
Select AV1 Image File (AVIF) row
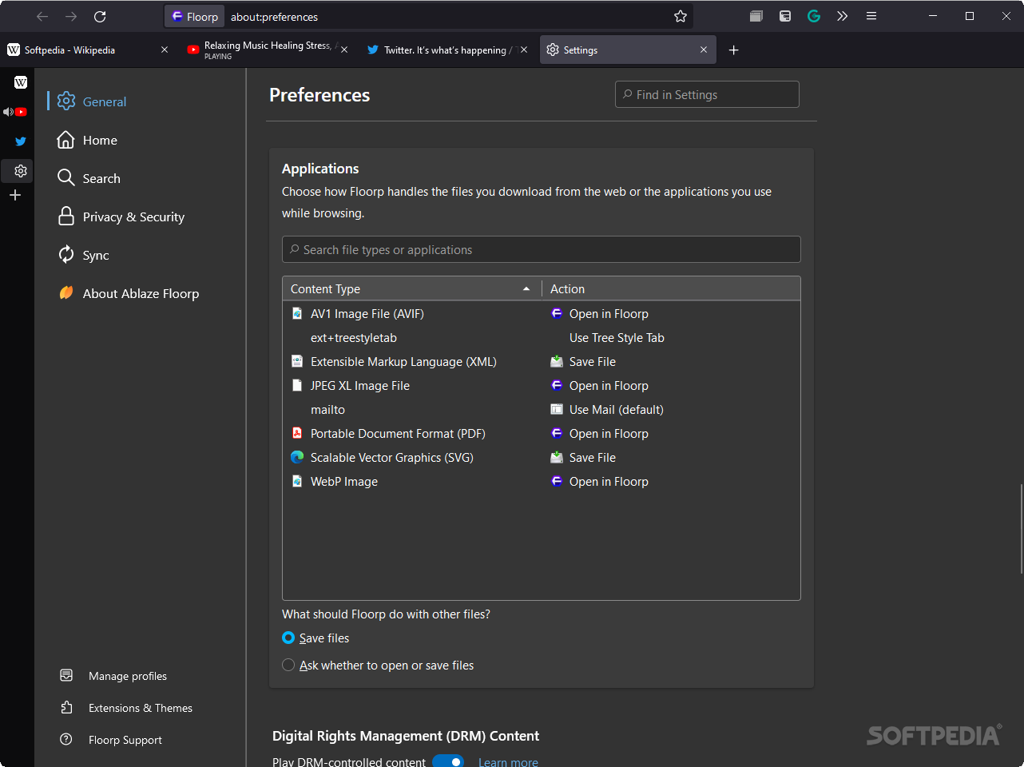542,314
